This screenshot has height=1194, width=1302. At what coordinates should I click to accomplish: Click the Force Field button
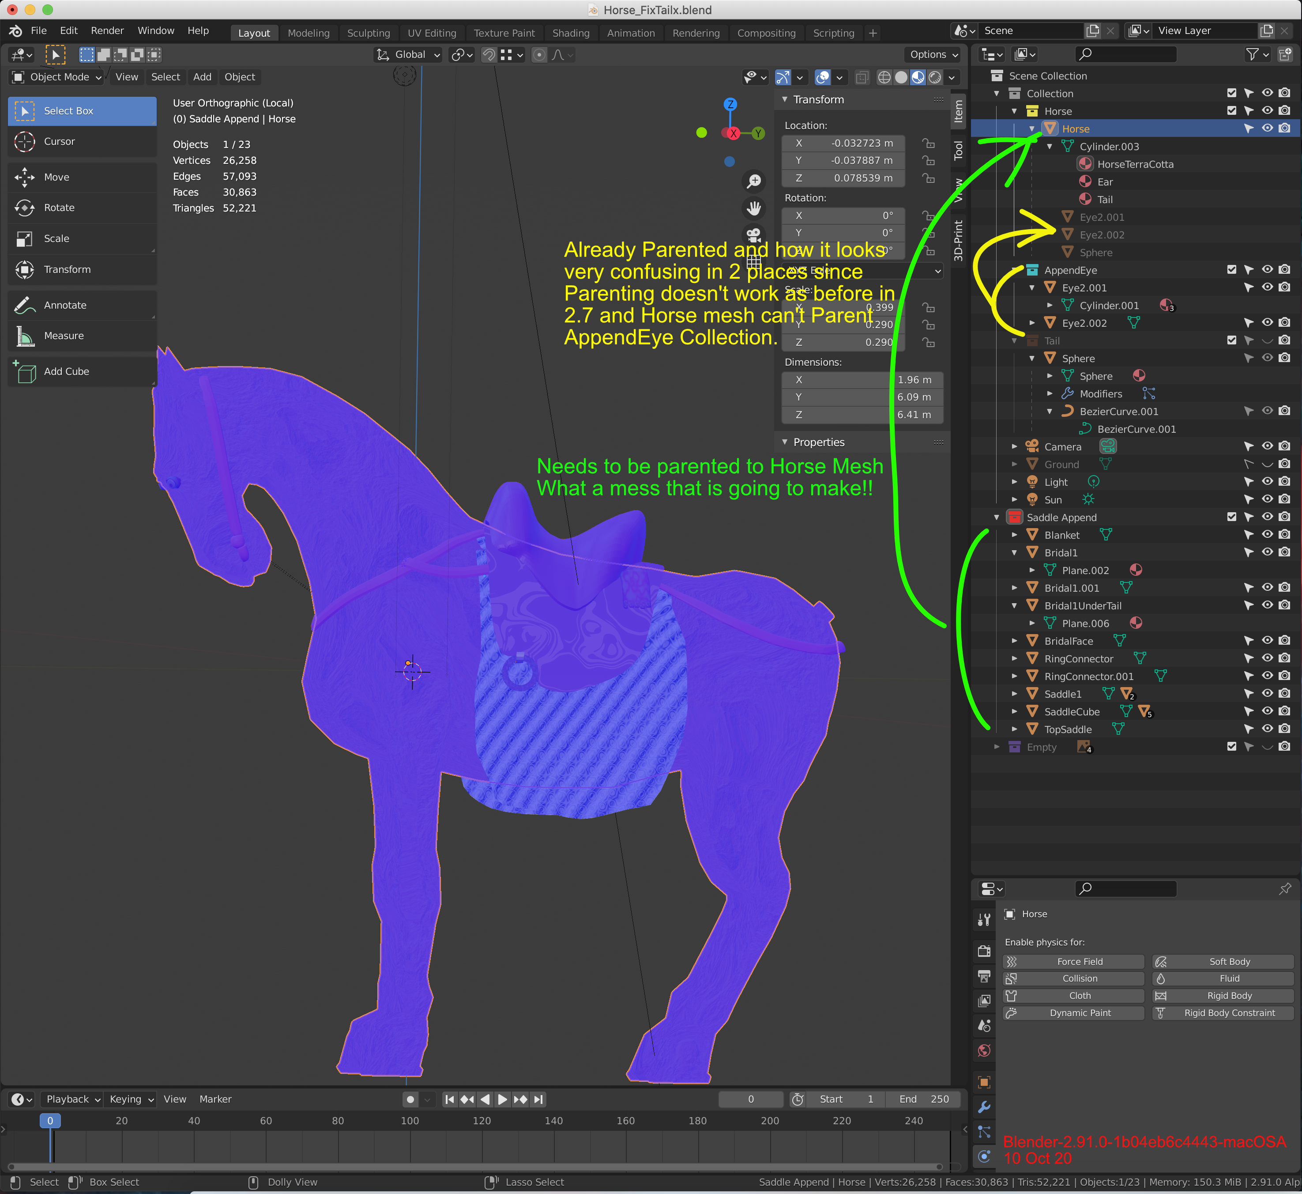[1073, 961]
